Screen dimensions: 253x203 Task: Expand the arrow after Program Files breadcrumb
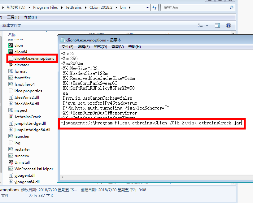[x=62, y=7]
